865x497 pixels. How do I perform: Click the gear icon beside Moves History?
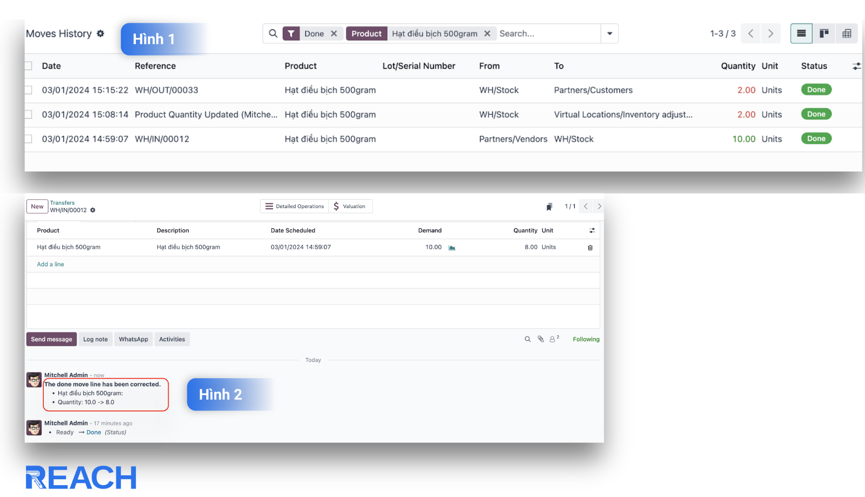pos(100,34)
